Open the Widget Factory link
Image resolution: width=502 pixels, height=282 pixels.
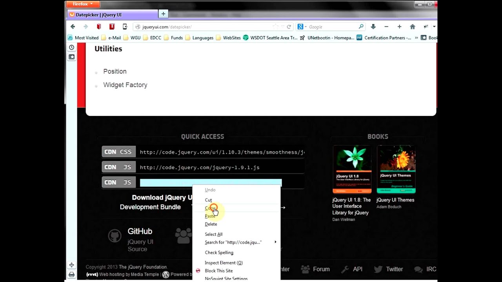125,85
